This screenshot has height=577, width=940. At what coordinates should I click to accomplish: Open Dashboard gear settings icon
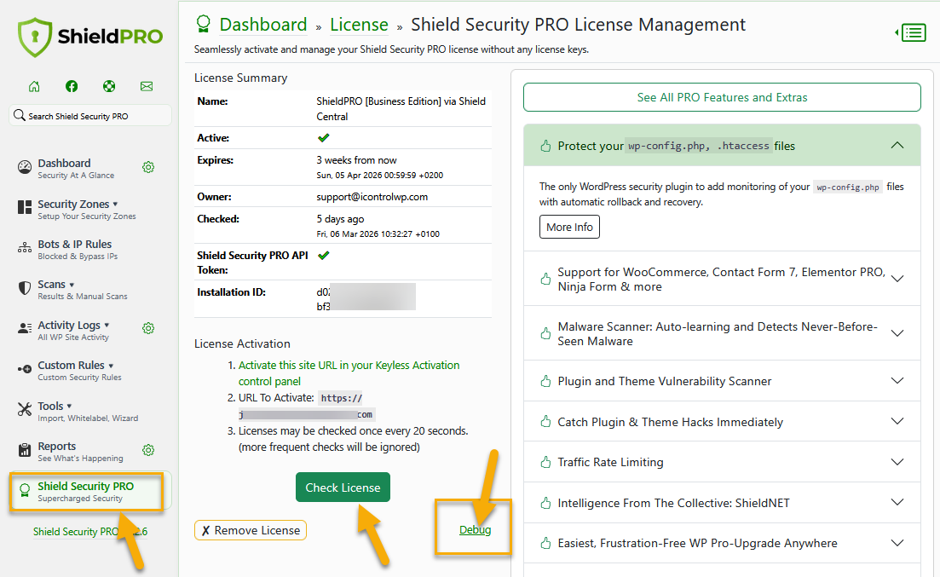[x=148, y=167]
